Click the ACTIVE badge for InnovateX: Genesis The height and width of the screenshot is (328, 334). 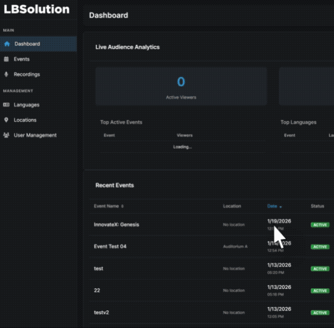tap(320, 225)
